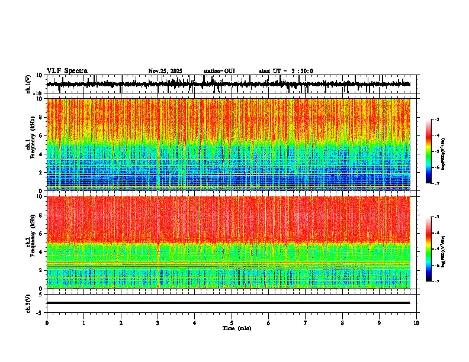Click time axis tick label '4'

[194, 323]
